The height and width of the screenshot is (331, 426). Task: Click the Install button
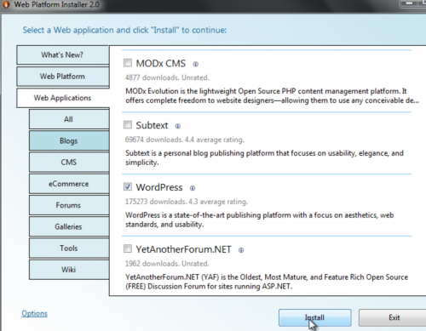click(x=315, y=317)
